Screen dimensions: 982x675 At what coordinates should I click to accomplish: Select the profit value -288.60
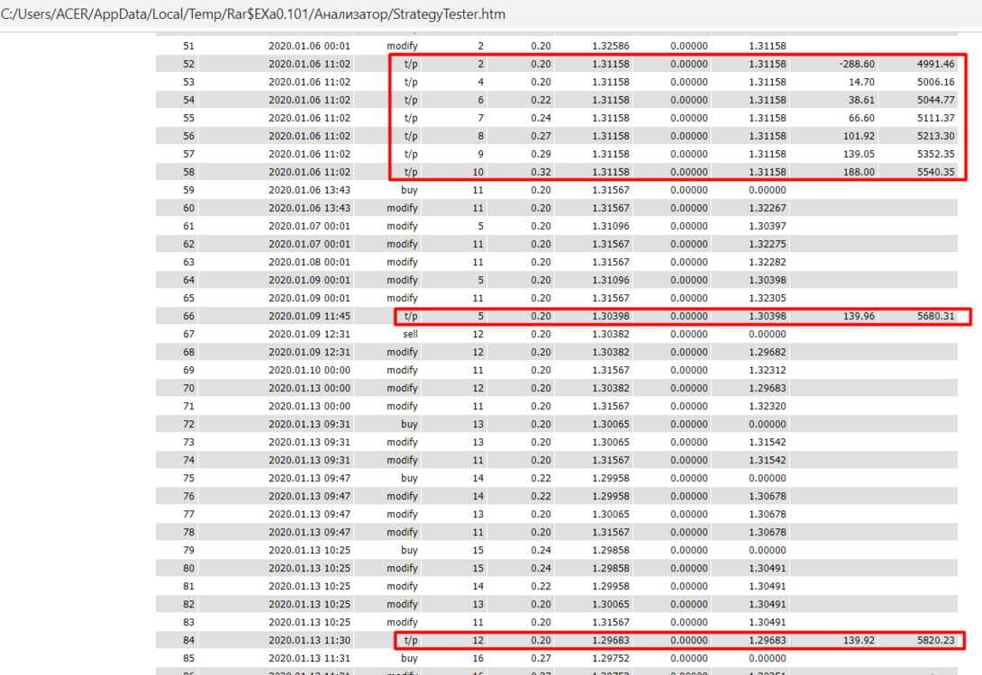[x=857, y=64]
